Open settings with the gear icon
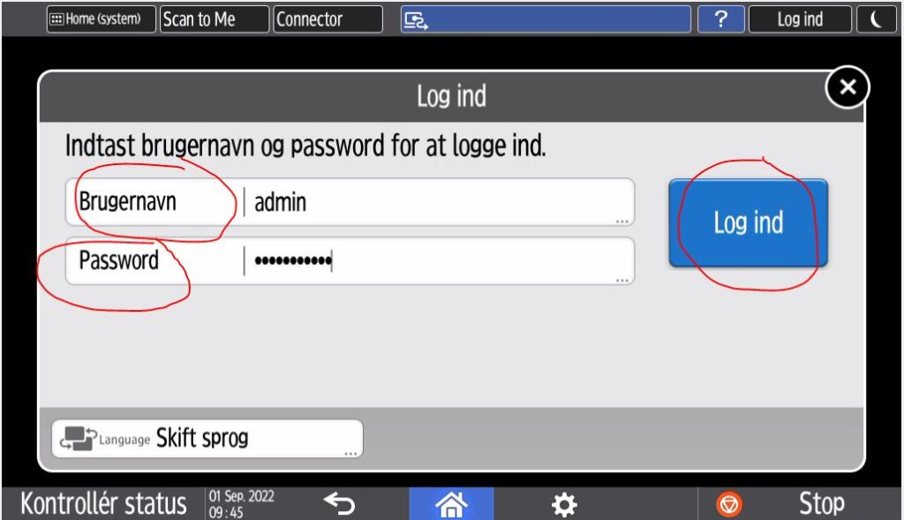904x520 pixels. tap(564, 504)
